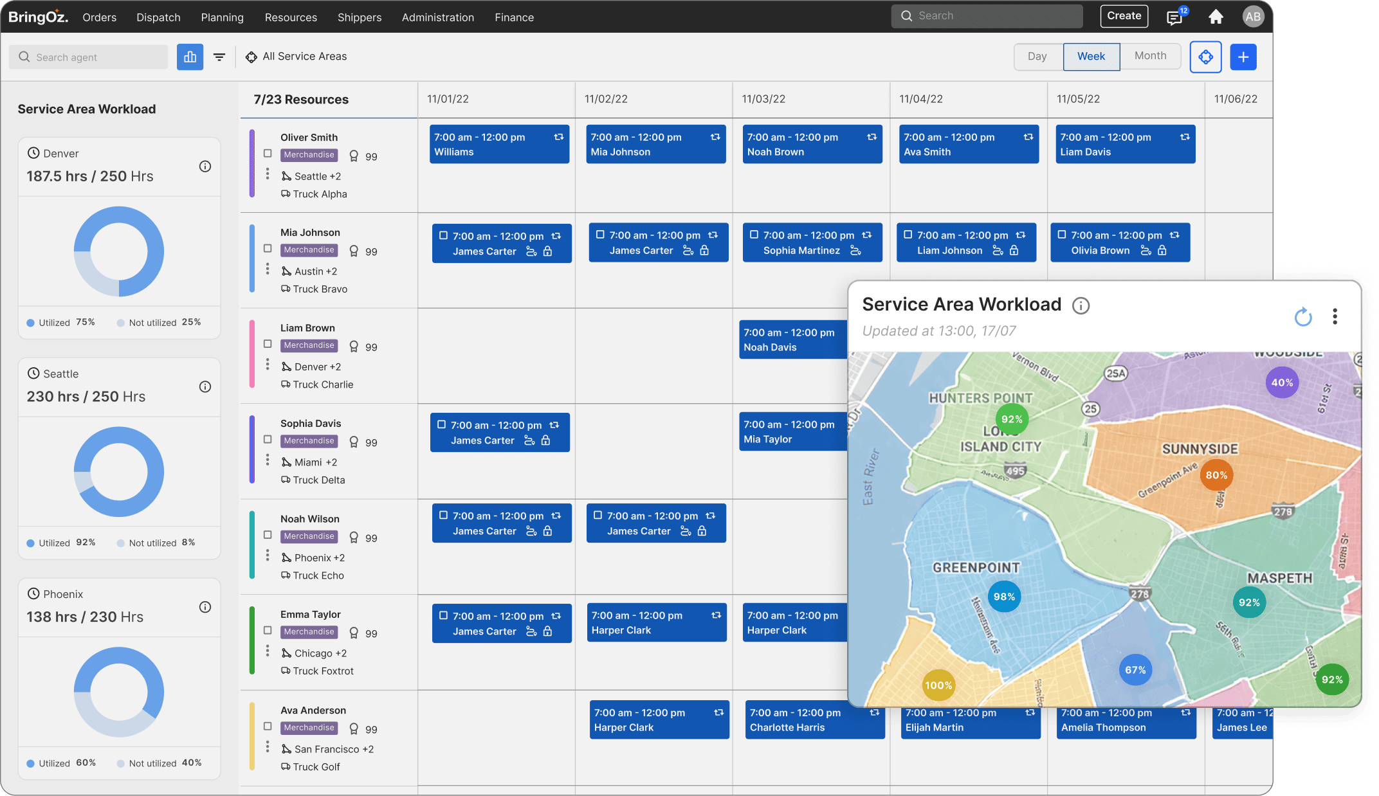Click the orange 80% Sunnyside map marker
The width and height of the screenshot is (1379, 796).
1216,475
